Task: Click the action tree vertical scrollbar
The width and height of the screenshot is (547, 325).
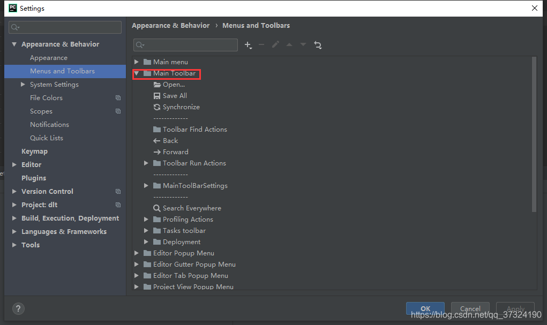Action: 534,134
